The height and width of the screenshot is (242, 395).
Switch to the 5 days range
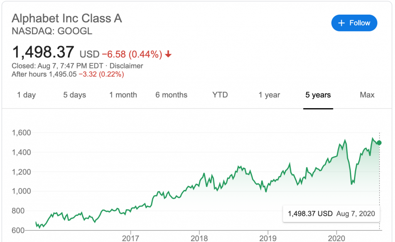coord(74,95)
